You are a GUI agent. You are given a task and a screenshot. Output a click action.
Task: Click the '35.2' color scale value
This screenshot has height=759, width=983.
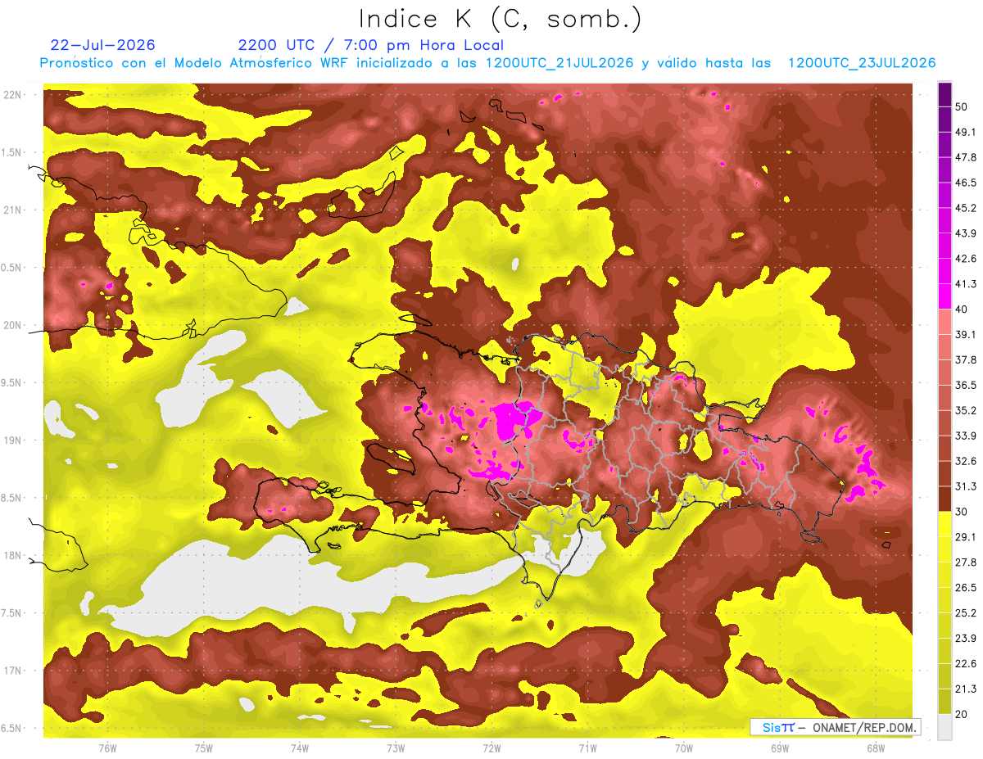coord(967,410)
